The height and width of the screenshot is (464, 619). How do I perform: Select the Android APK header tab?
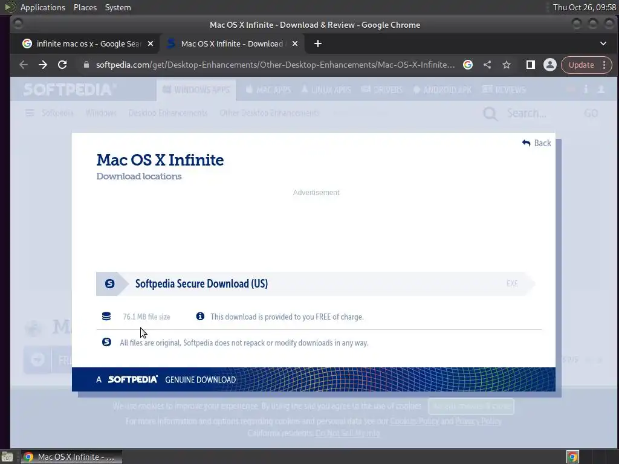[x=442, y=89]
